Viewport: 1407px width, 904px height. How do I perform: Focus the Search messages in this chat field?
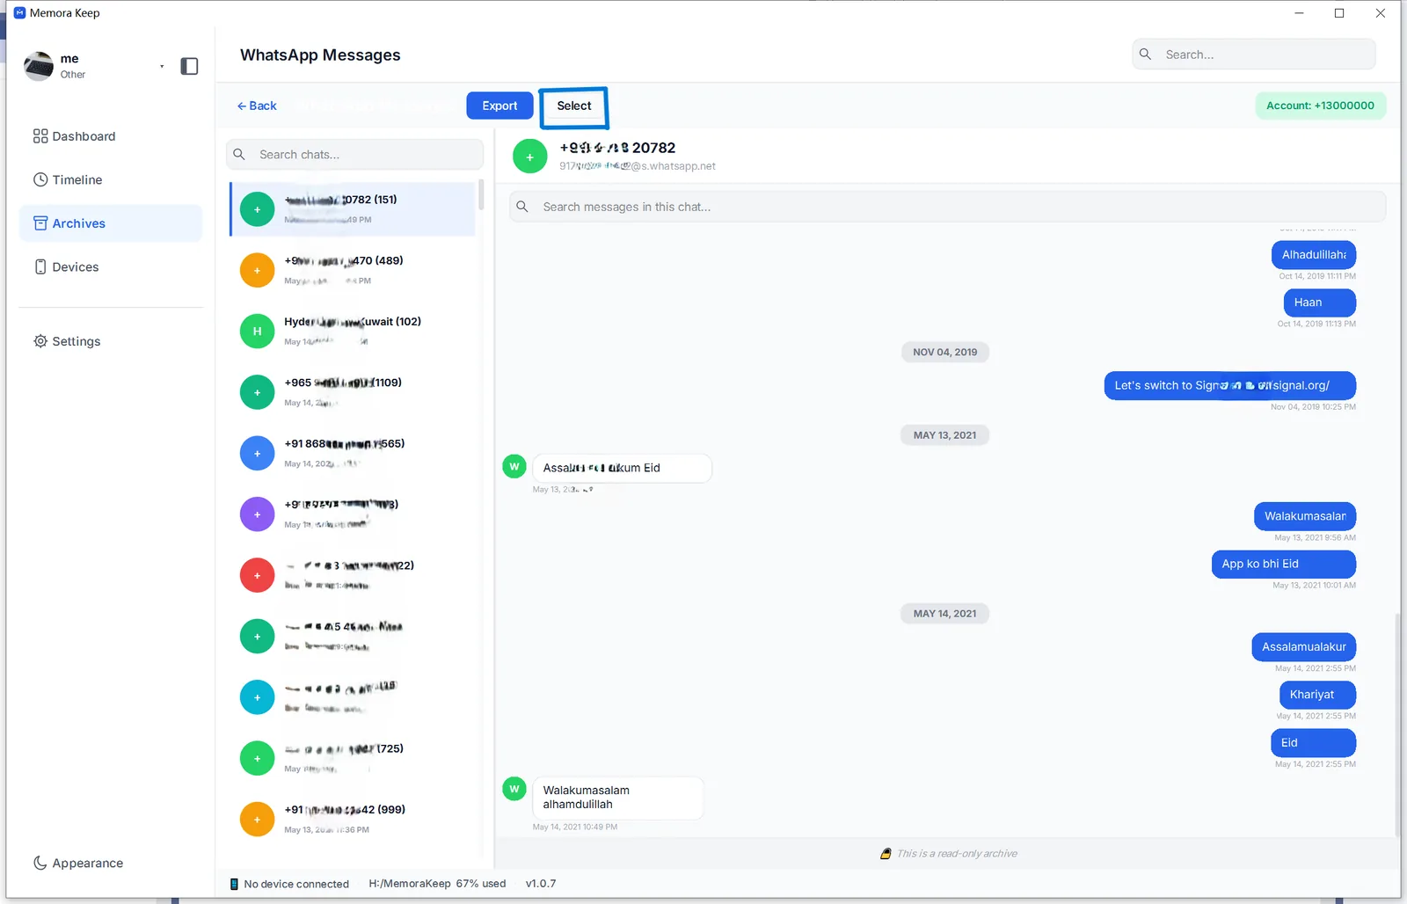point(948,207)
